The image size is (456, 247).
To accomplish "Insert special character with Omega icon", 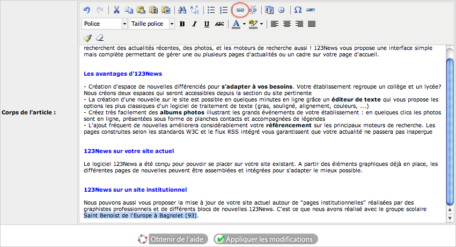I will point(298,10).
